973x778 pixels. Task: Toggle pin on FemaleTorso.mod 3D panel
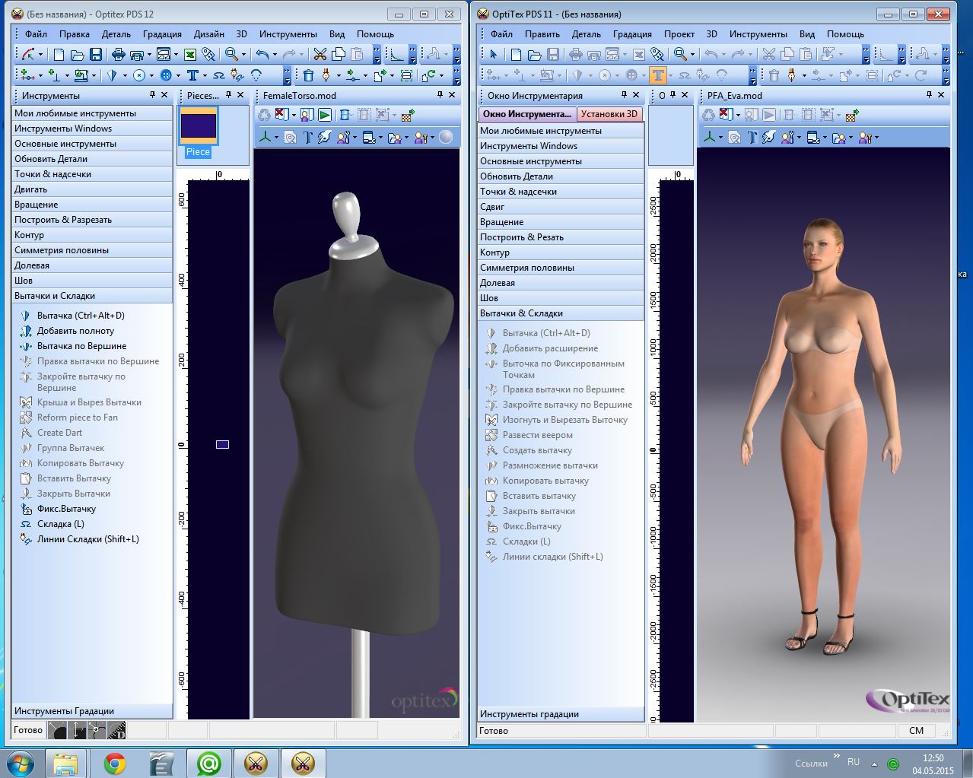coord(440,95)
